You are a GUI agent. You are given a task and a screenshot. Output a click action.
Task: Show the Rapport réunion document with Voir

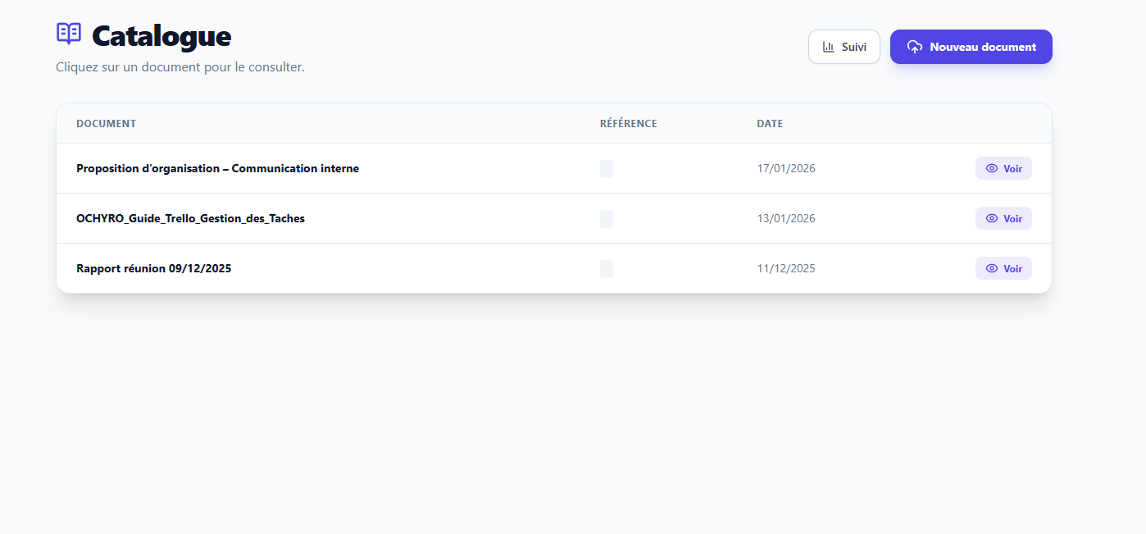1003,268
